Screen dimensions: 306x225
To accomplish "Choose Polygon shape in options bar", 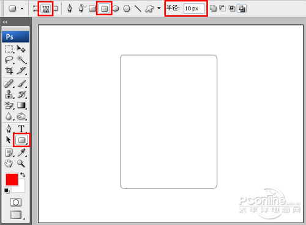I will [x=127, y=9].
